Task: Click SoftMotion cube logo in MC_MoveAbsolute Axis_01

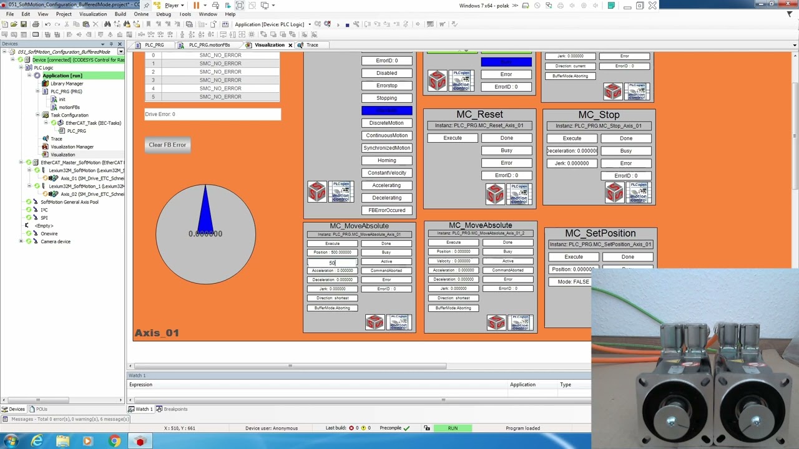Action: [375, 322]
